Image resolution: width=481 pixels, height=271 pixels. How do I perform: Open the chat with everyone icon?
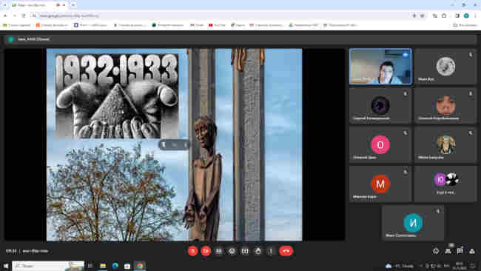click(460, 251)
